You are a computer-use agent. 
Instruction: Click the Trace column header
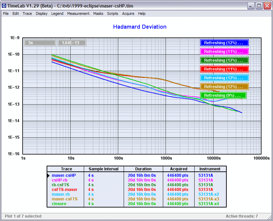(x=66, y=169)
